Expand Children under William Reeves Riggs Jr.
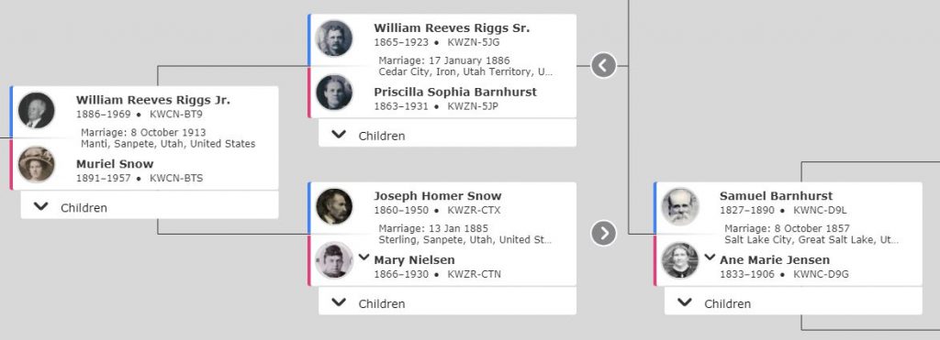 [150, 207]
